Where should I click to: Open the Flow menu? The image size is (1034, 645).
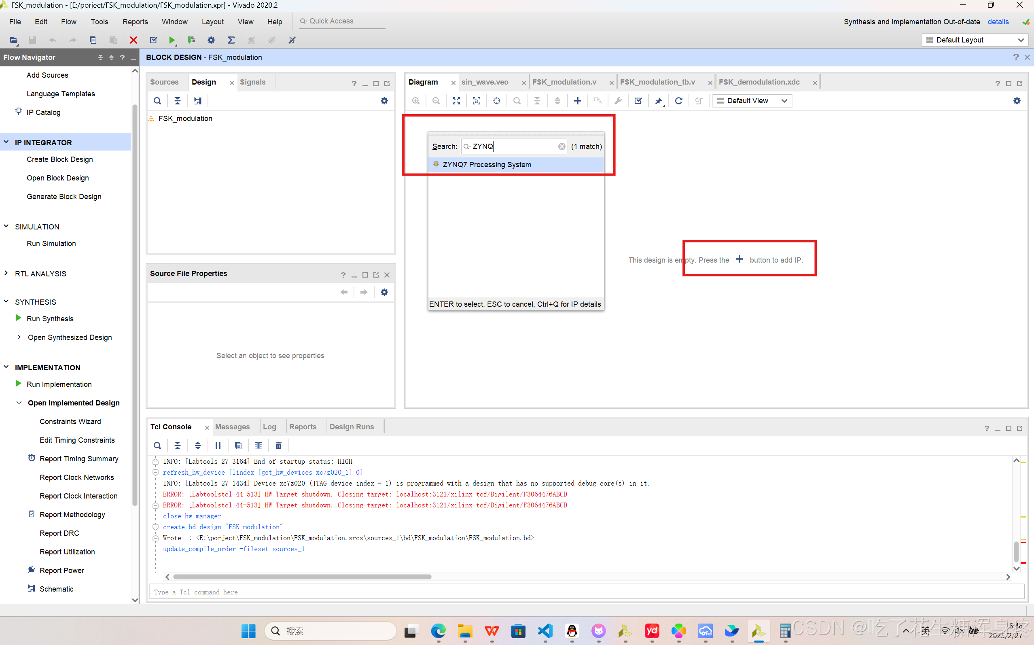[69, 21]
